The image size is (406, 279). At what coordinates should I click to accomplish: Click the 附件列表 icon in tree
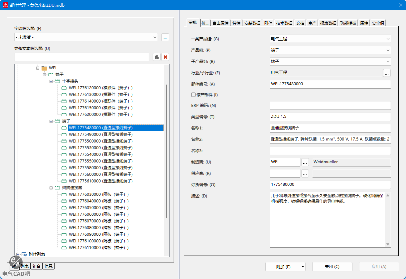pos(24,254)
